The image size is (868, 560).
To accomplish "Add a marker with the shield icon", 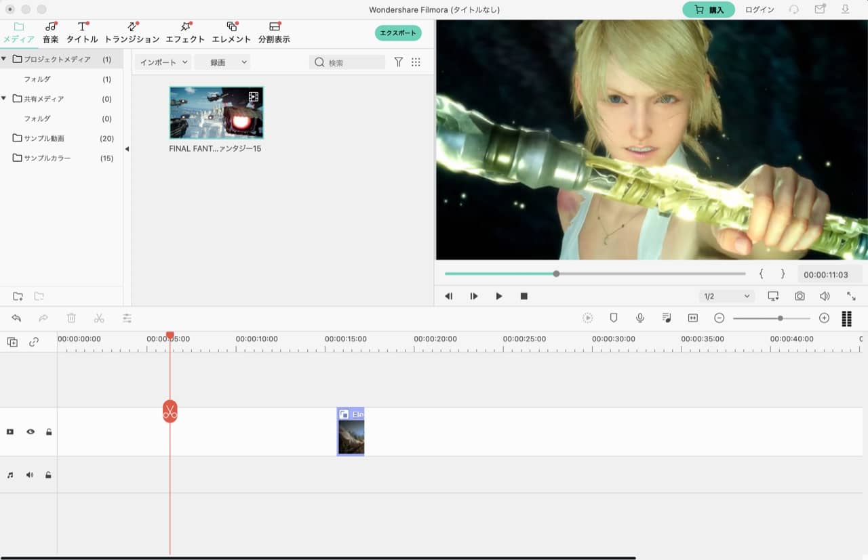I will coord(614,318).
